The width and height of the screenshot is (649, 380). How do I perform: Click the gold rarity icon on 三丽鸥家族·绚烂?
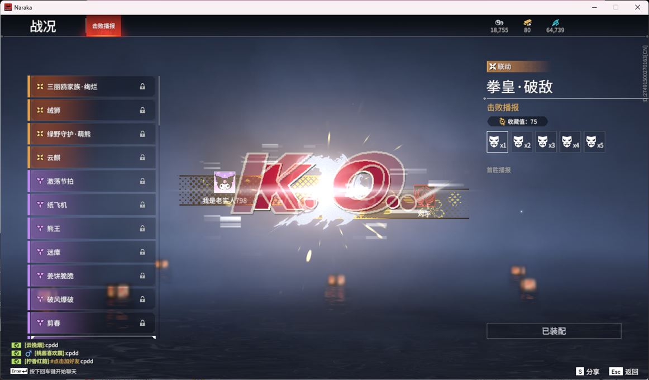click(x=40, y=87)
